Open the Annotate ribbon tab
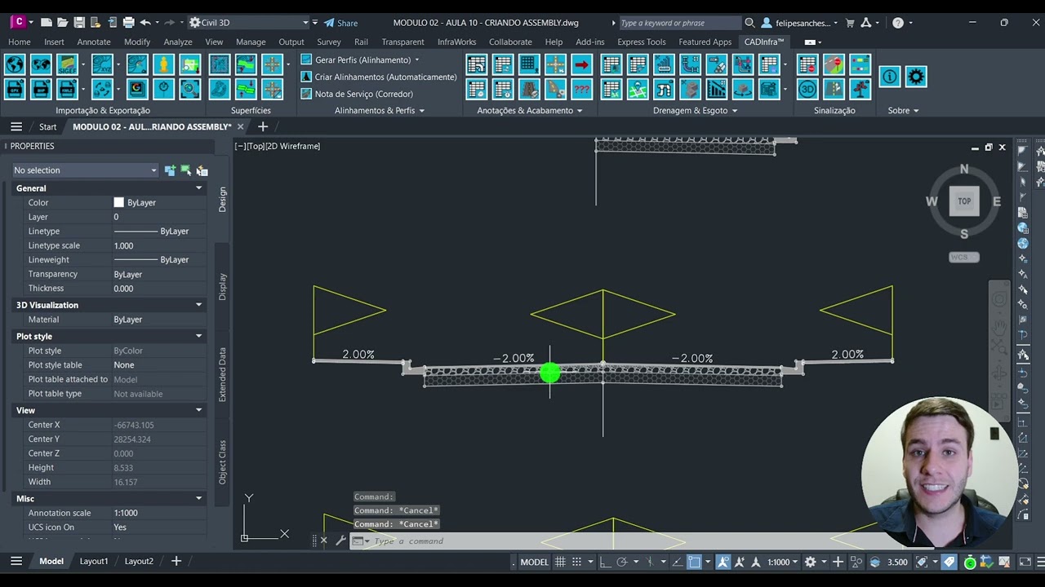1045x587 pixels. point(94,42)
